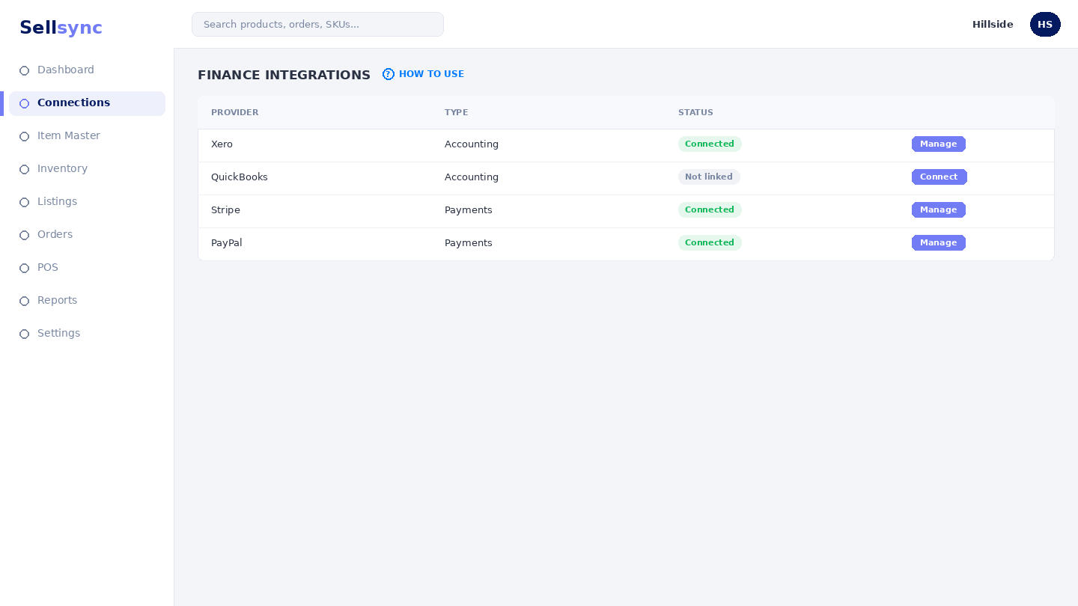The width and height of the screenshot is (1078, 606).
Task: Go to Settings label in sidebar
Action: pyautogui.click(x=58, y=333)
